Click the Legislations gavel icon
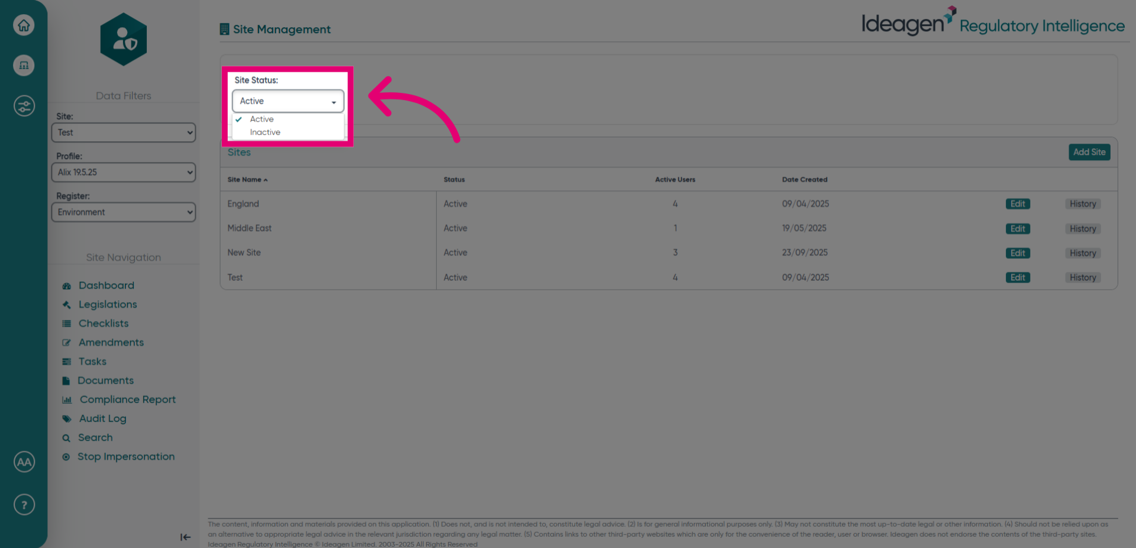1136x548 pixels. click(x=67, y=305)
